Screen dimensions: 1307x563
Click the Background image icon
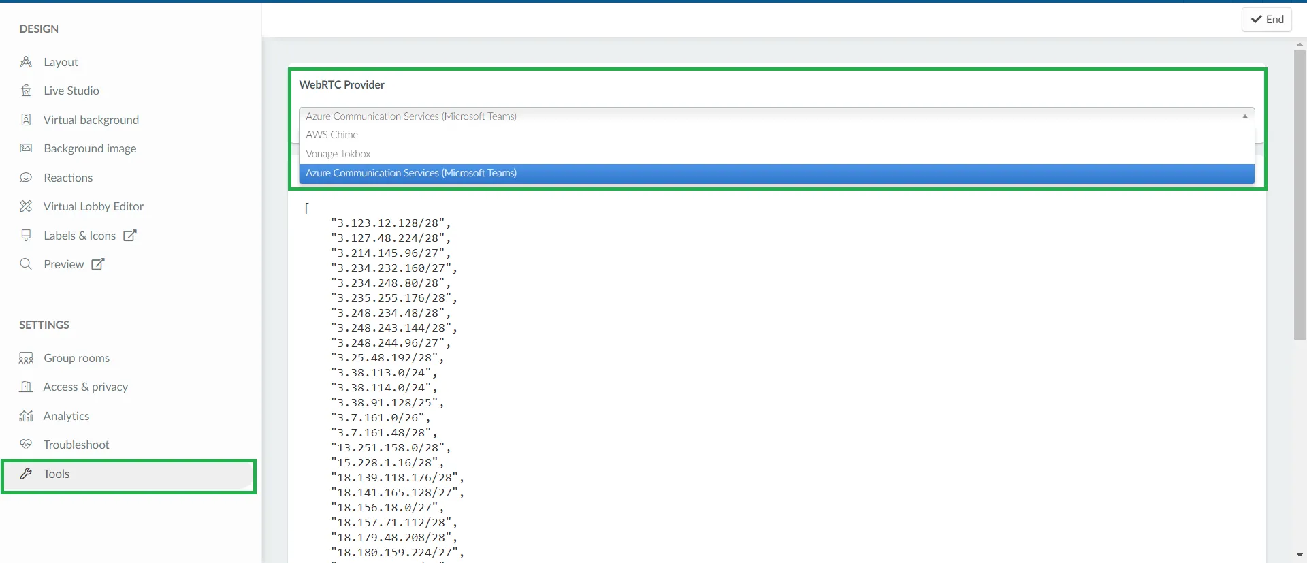[x=26, y=148]
